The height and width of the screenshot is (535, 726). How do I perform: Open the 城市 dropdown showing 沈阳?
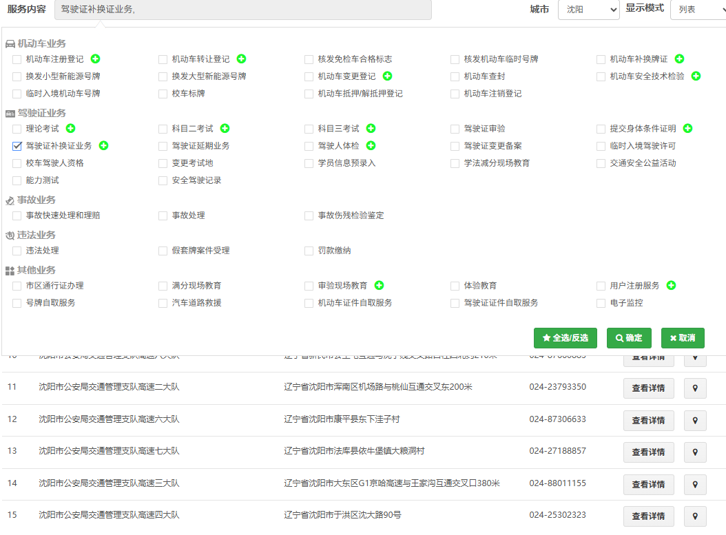pos(589,9)
